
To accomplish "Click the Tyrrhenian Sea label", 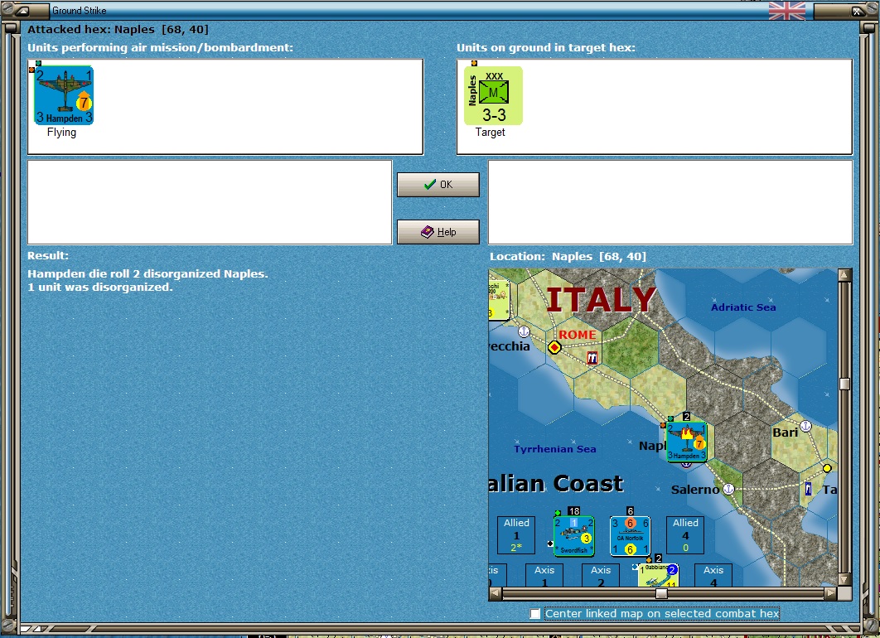I will 555,449.
